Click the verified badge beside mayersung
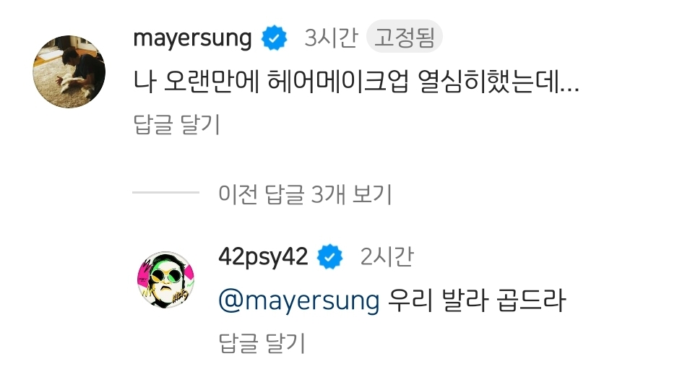Image resolution: width=677 pixels, height=390 pixels. pos(274,38)
